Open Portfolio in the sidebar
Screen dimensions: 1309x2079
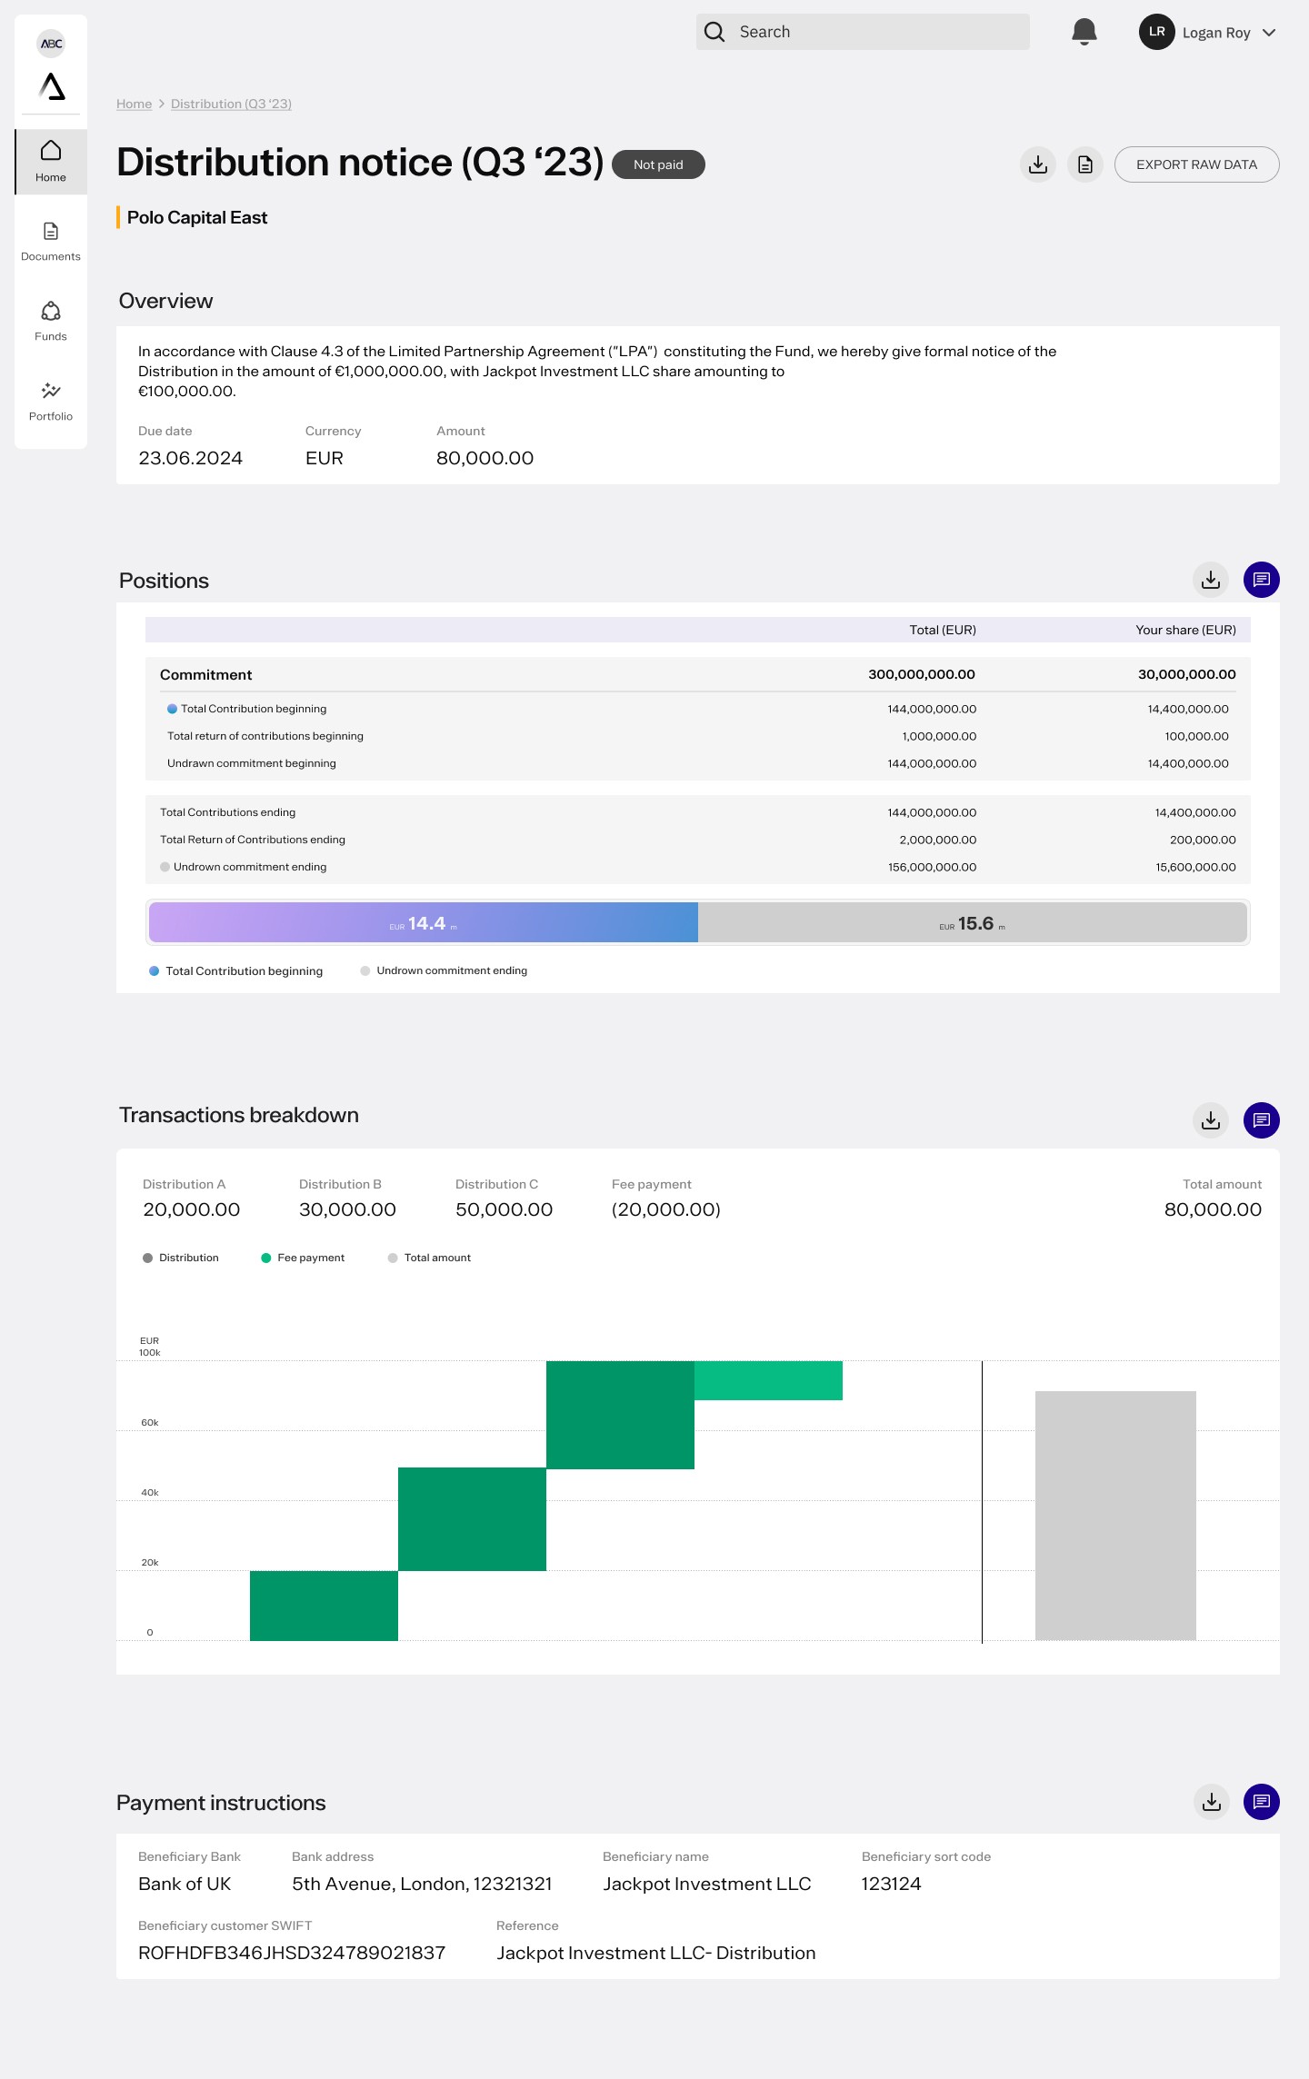[x=51, y=402]
